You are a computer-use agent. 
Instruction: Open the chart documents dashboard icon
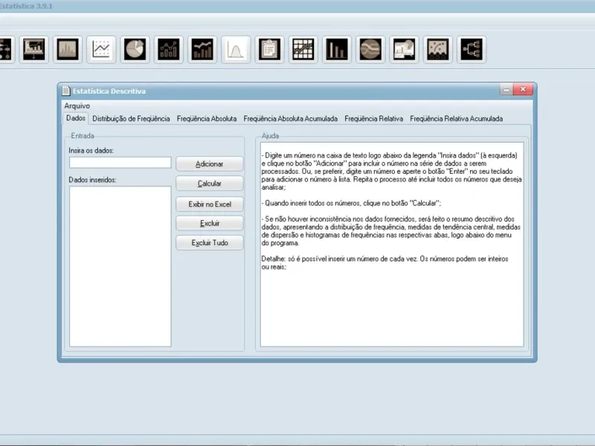(405, 49)
